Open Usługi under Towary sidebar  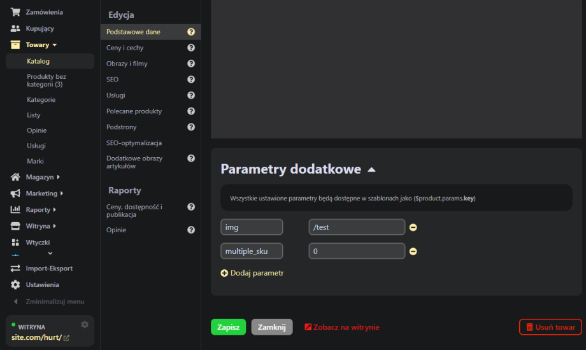click(x=36, y=146)
